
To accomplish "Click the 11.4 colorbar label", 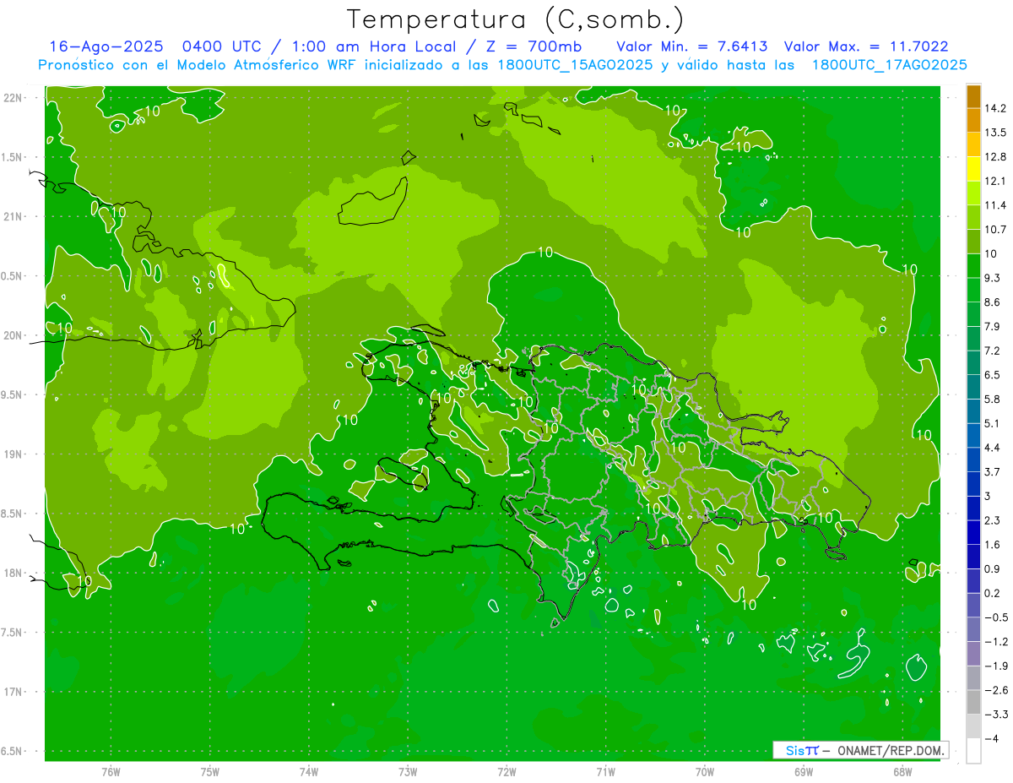I will [x=995, y=205].
